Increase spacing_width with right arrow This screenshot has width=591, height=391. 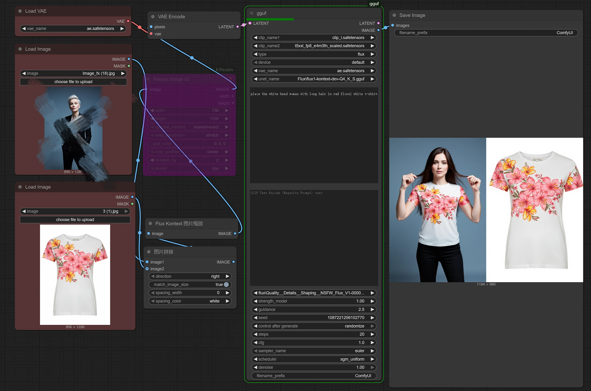coord(227,293)
